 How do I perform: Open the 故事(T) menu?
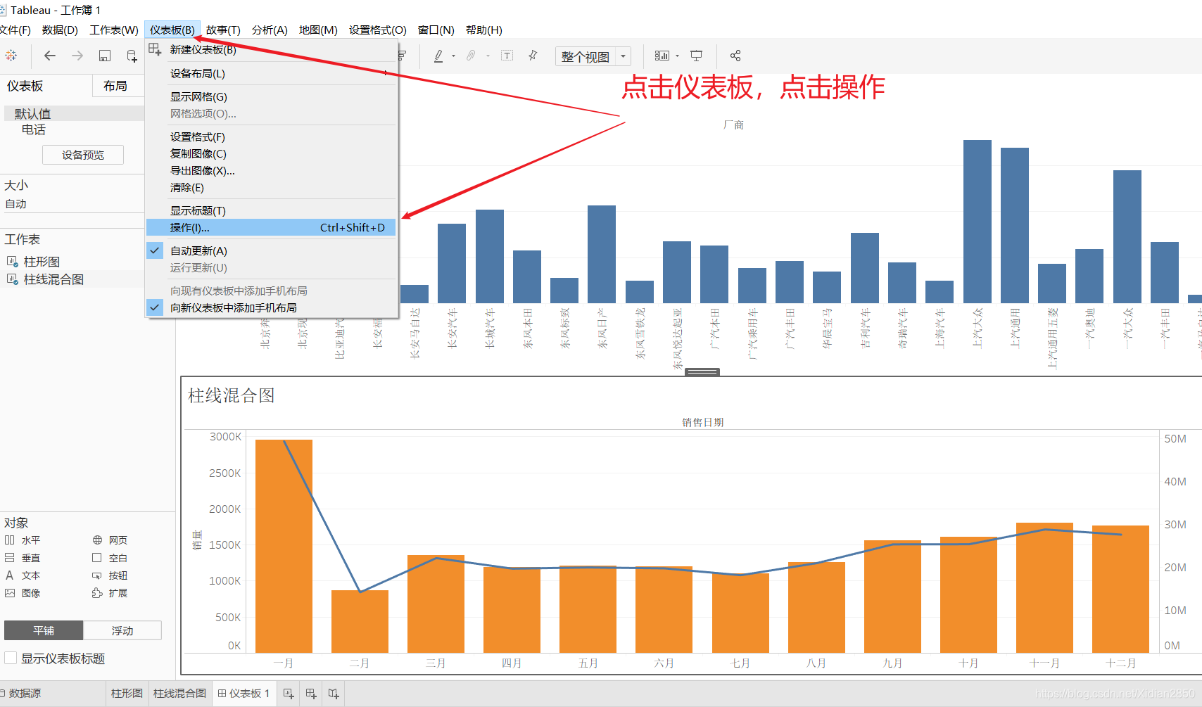pos(223,30)
